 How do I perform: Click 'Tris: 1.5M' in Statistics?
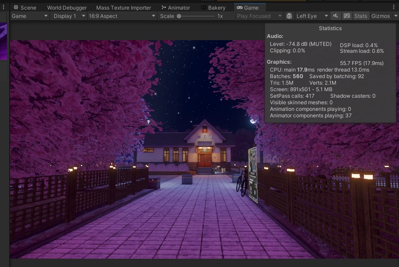281,83
